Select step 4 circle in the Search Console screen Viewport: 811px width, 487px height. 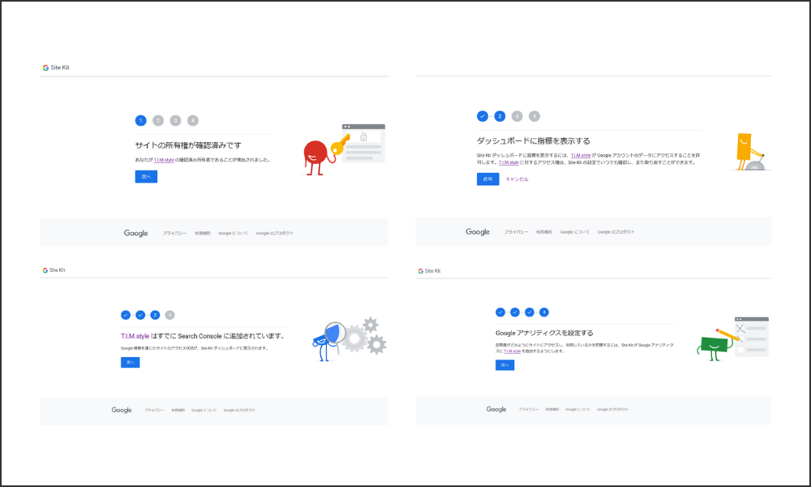click(169, 315)
